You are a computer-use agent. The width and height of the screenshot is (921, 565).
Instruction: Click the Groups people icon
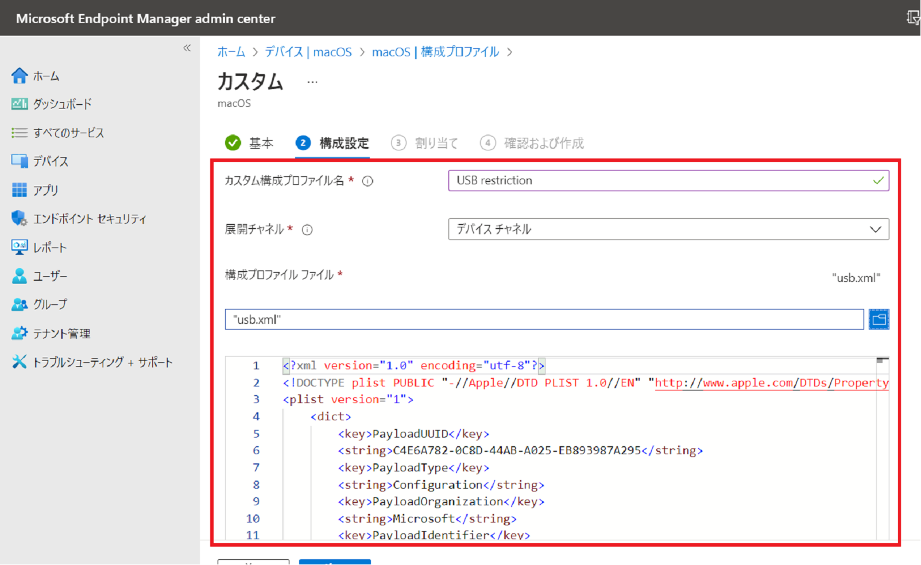(20, 304)
